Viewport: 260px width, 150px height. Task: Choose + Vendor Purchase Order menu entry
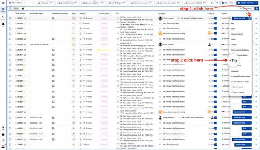(241, 82)
